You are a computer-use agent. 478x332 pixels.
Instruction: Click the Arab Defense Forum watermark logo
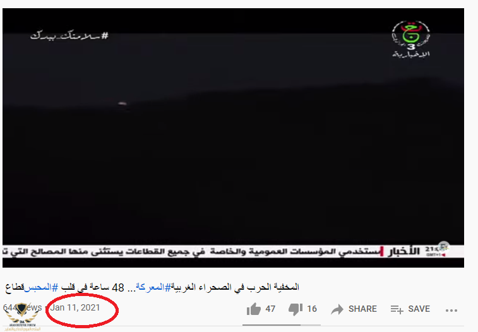click(x=21, y=317)
